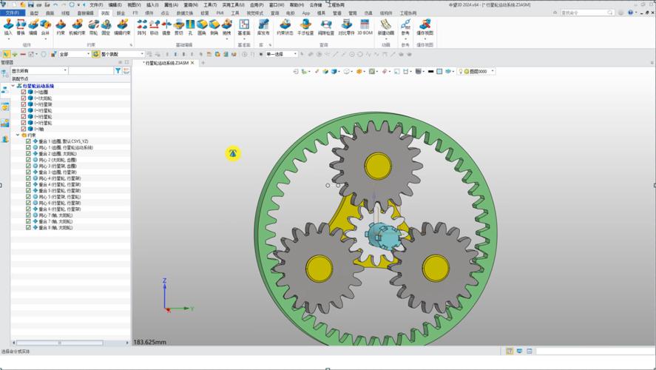Select the 机械约束 (Mechanical constraint) tool
Image resolution: width=656 pixels, height=370 pixels.
click(77, 27)
